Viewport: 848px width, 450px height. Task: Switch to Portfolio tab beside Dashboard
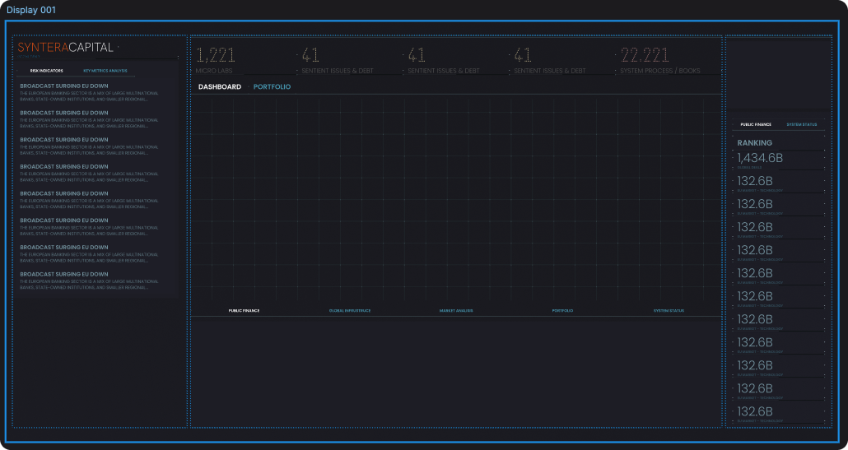tap(272, 86)
